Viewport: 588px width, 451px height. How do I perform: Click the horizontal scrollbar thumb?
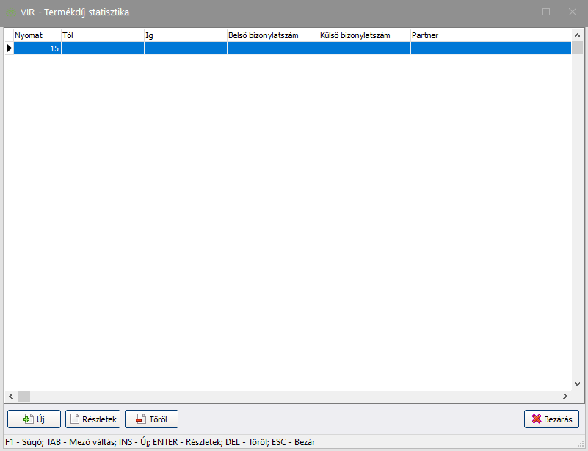23,395
